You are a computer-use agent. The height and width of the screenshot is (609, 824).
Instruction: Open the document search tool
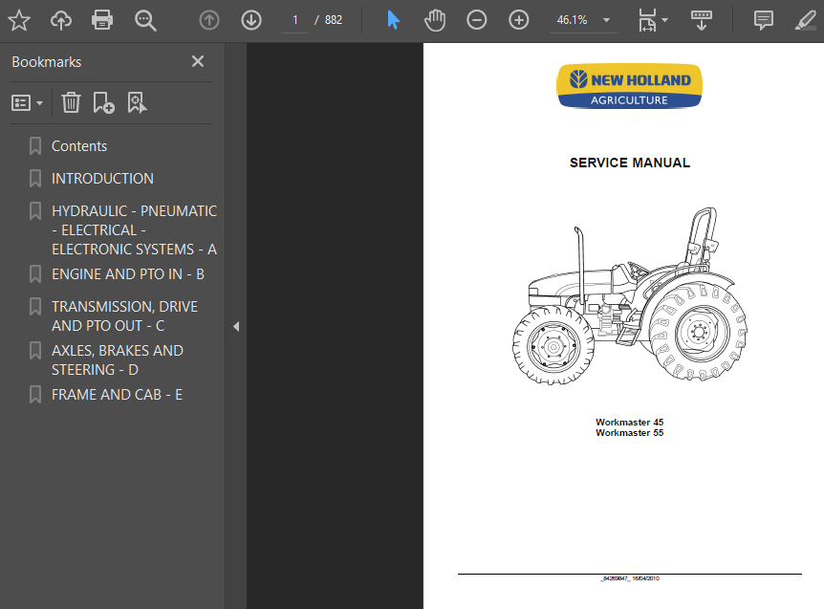coord(144,19)
